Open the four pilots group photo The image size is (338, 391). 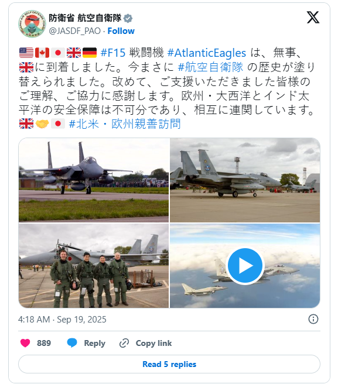94,266
